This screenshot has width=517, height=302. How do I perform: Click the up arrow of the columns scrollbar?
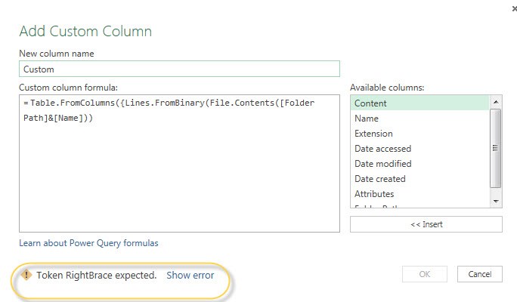pyautogui.click(x=496, y=102)
